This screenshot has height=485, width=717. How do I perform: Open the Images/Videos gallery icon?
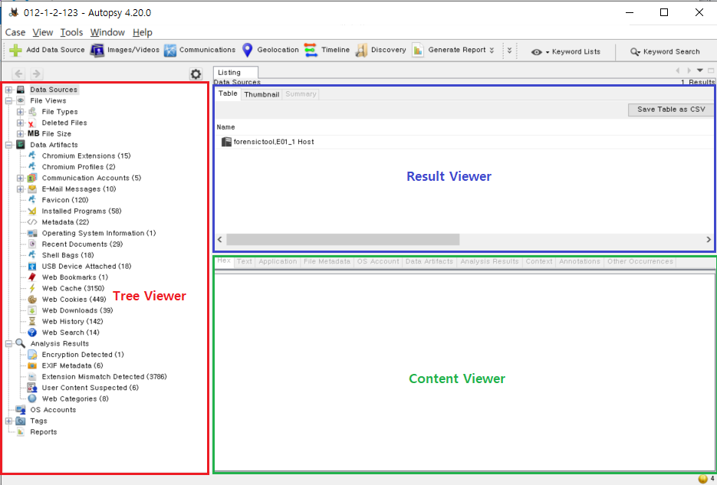tap(97, 51)
